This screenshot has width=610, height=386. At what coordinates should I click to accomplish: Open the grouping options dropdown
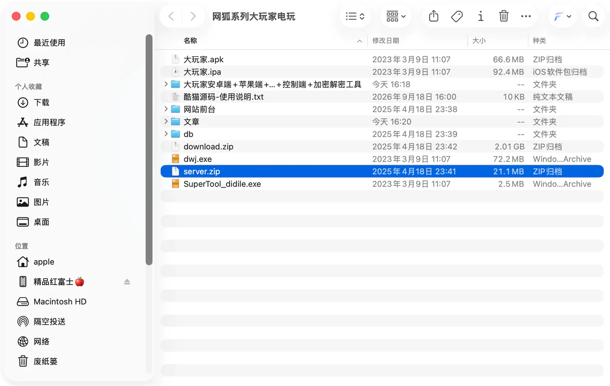[396, 17]
